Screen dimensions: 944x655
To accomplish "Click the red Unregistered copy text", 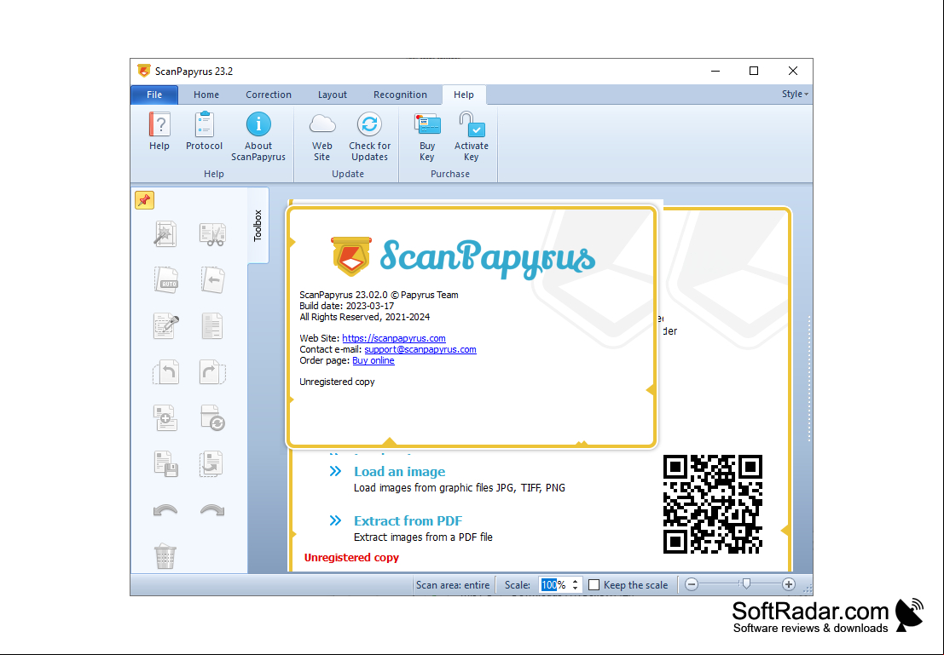I will pyautogui.click(x=351, y=558).
